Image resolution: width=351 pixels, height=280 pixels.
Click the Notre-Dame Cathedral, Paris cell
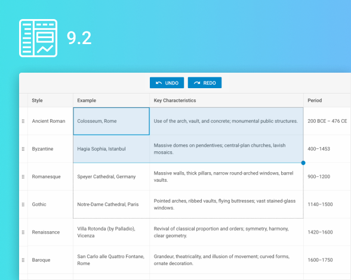click(111, 204)
